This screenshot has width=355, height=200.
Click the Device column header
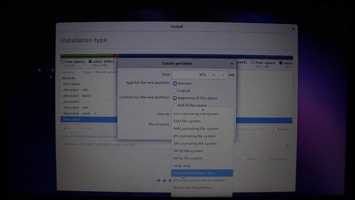tap(68, 72)
